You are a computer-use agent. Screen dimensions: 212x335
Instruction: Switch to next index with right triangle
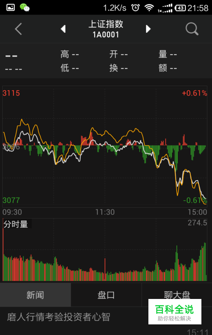148,29
